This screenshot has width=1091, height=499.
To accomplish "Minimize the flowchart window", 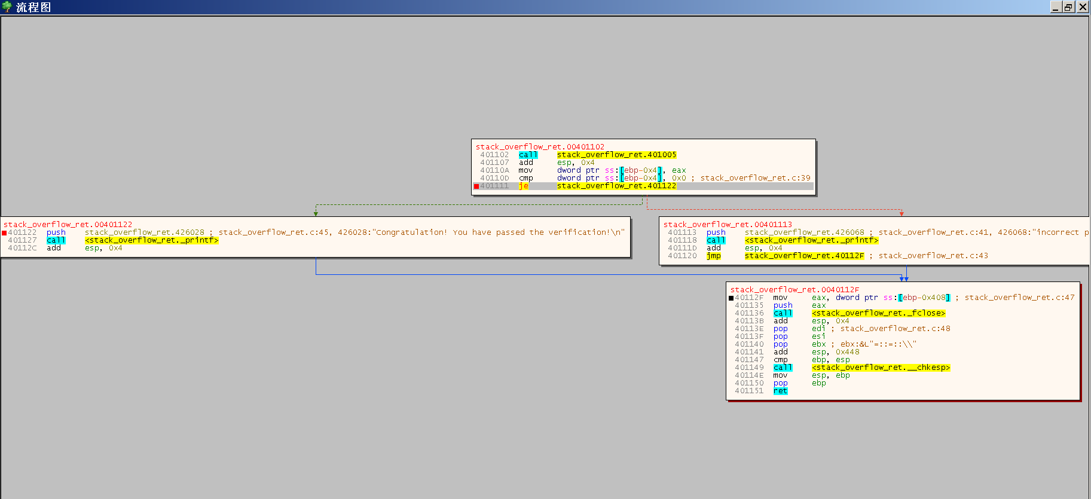I will coord(1056,7).
